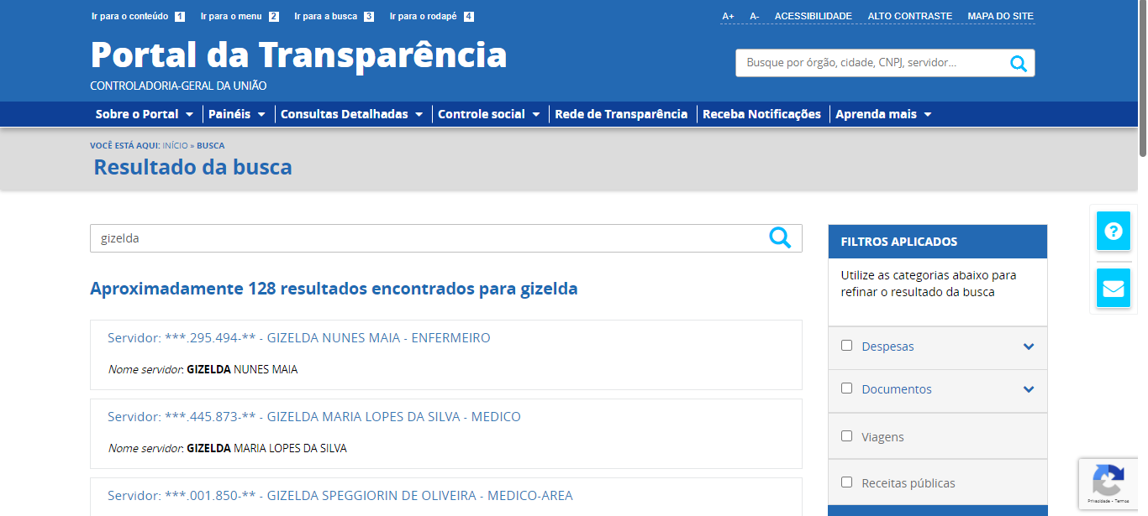Screen dimensions: 1148x516
Task: Increase font size with A+
Action: pyautogui.click(x=728, y=16)
